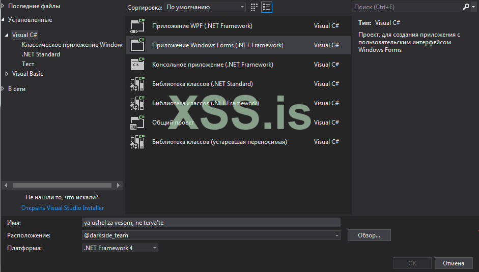Open the sort order dropdown
This screenshot has height=272, width=479.
[x=242, y=7]
